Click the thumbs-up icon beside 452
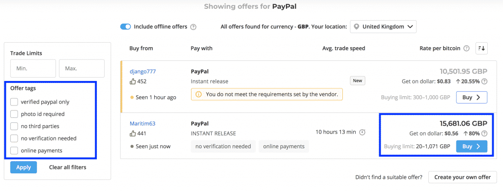The width and height of the screenshot is (503, 192). (x=133, y=82)
